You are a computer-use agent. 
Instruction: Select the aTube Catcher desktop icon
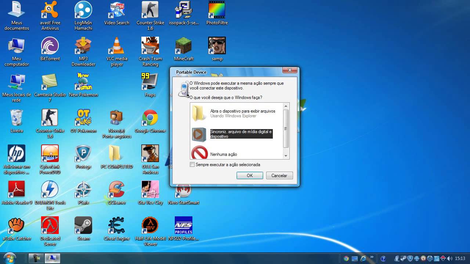[x=17, y=229]
